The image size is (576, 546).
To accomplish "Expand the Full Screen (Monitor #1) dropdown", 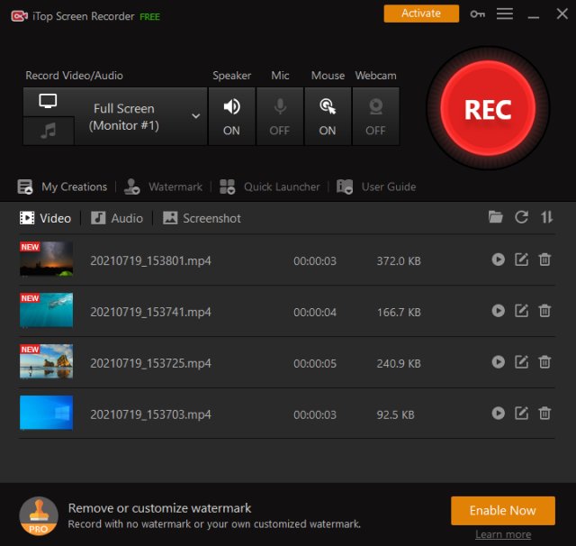I will [x=196, y=116].
